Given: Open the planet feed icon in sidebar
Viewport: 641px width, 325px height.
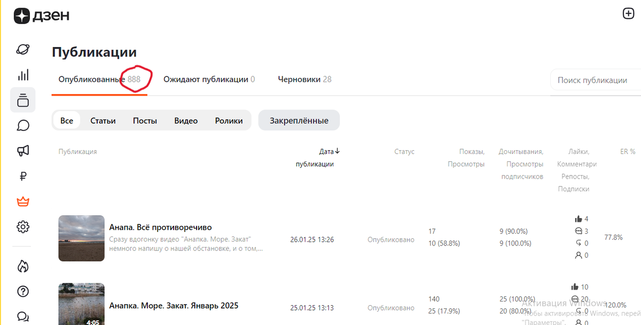Looking at the screenshot, I should point(23,49).
